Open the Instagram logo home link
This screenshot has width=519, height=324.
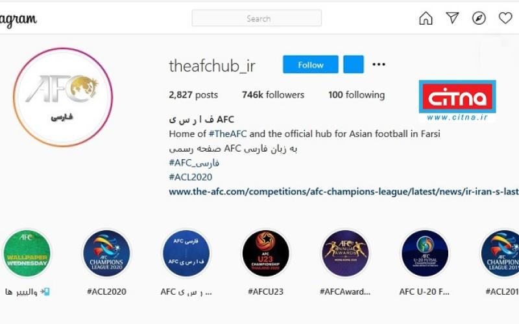click(x=18, y=20)
